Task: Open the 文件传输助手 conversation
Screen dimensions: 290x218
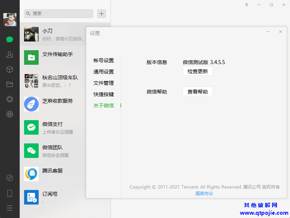Action: (x=53, y=58)
